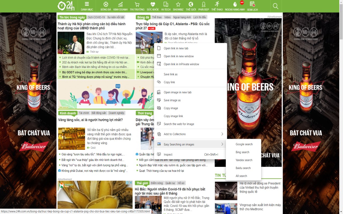Open Thời trang section tab
The image size is (343, 214).
(x=145, y=113)
